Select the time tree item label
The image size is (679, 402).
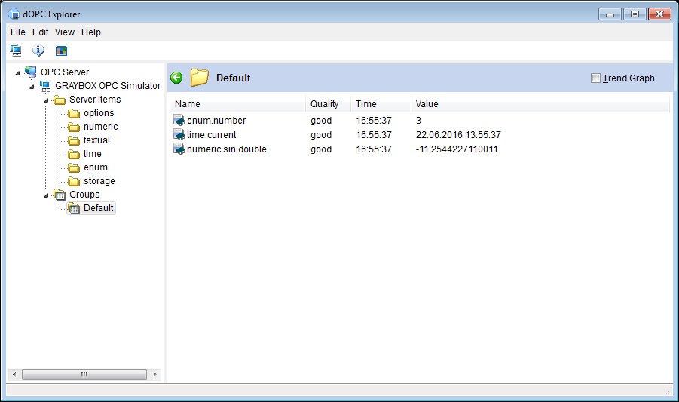tap(92, 154)
